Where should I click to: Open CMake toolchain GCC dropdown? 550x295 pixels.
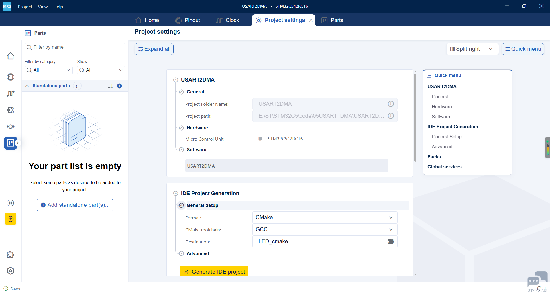(325, 229)
